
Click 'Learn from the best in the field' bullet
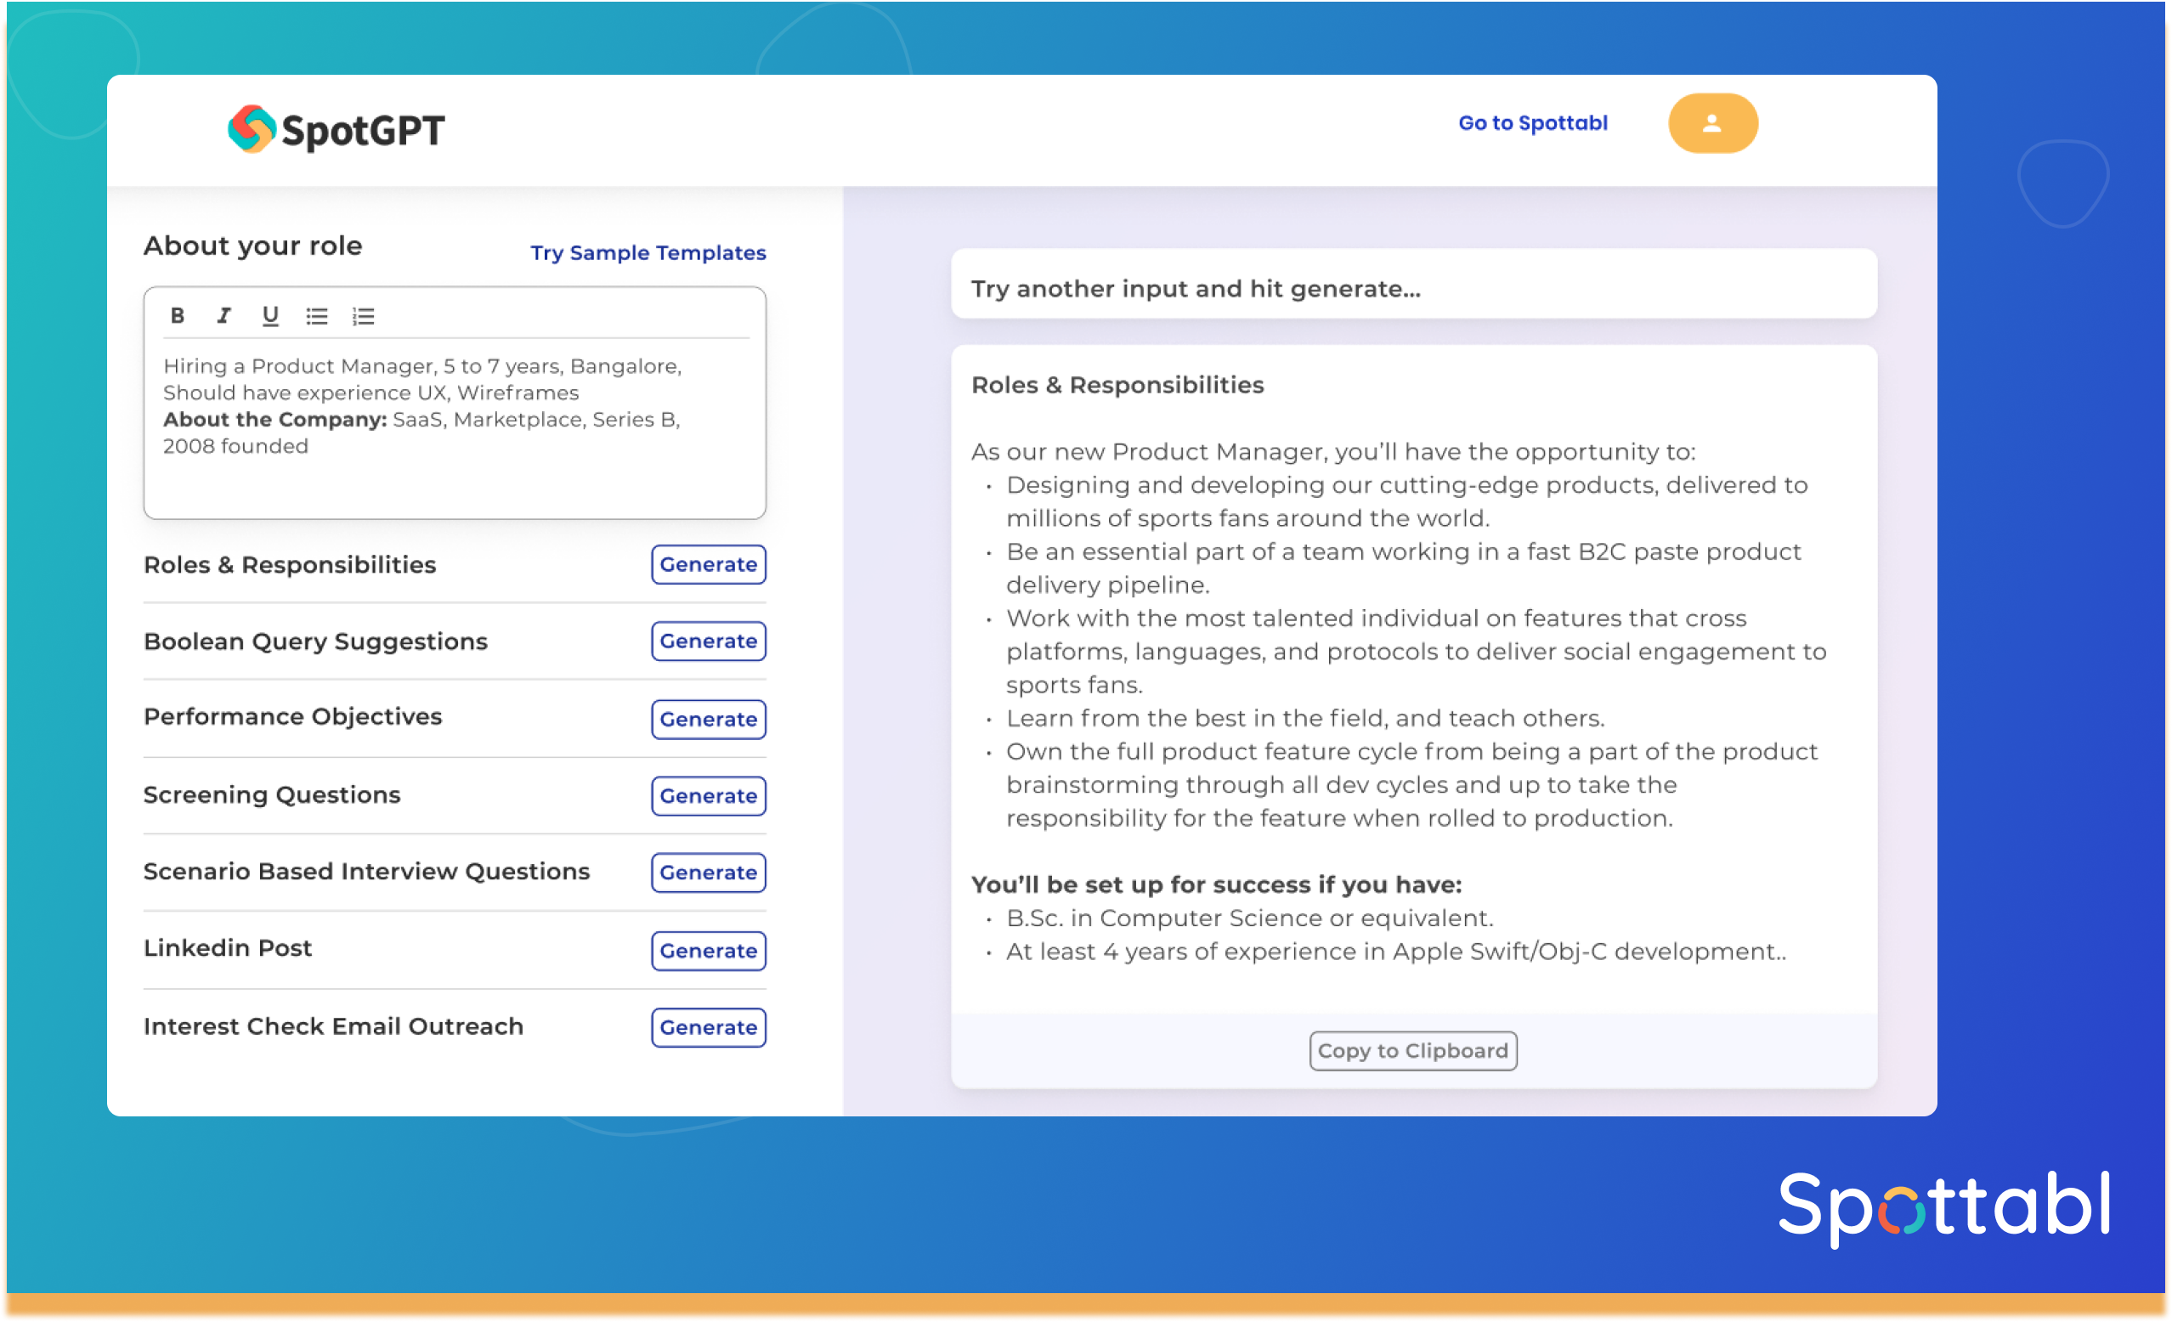[x=1305, y=718]
